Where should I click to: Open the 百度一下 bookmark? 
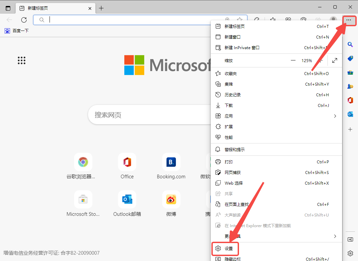tap(17, 31)
